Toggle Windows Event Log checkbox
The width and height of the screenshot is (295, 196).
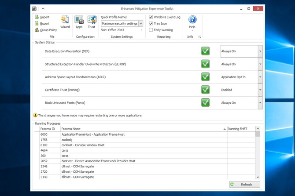151,17
